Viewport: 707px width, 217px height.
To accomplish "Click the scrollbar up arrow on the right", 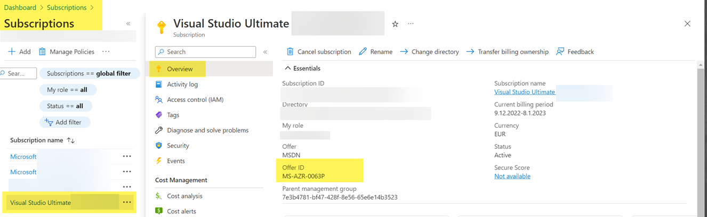I will tap(701, 64).
